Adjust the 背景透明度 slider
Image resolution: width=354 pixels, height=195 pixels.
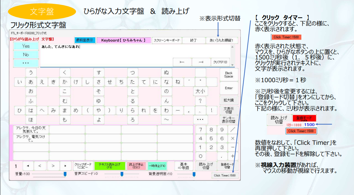(x=186, y=174)
